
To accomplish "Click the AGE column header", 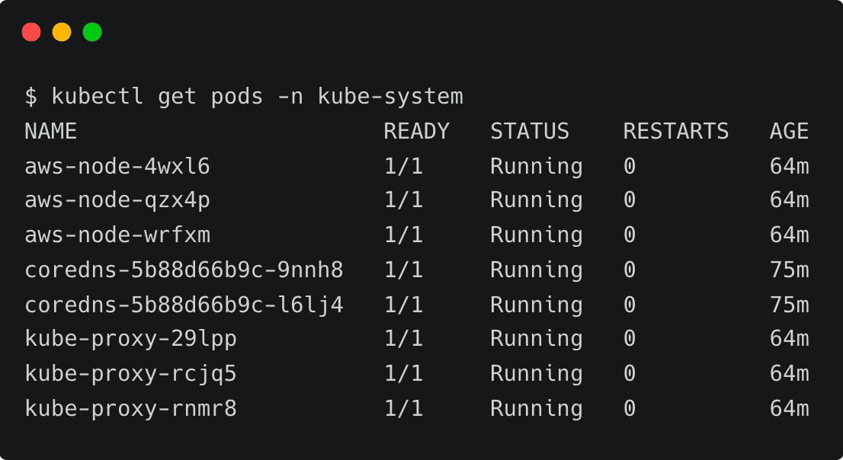I will coord(789,132).
